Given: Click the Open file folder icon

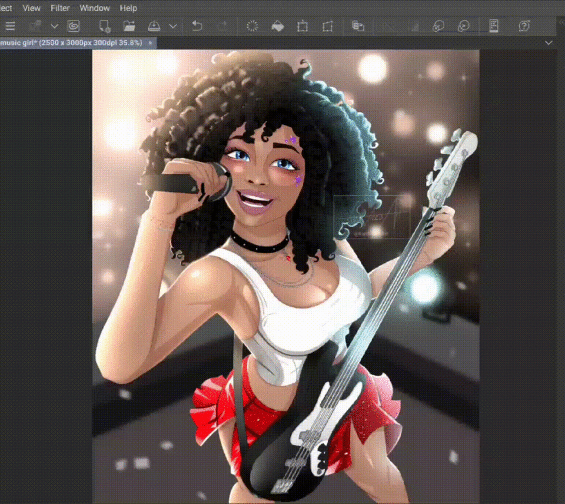Looking at the screenshot, I should (x=129, y=26).
